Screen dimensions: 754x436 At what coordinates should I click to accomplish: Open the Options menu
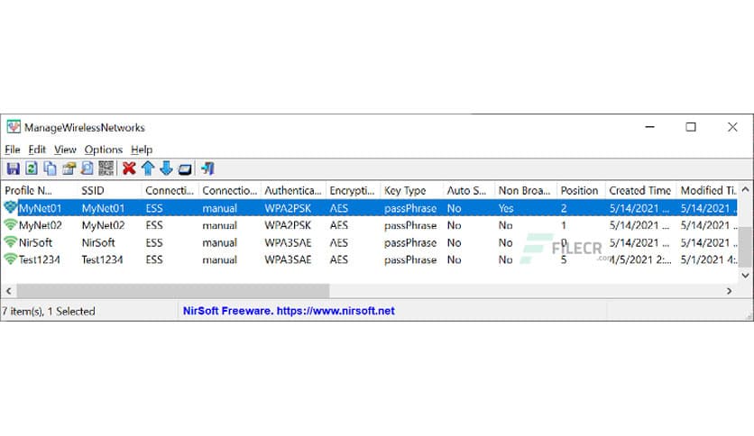pyautogui.click(x=104, y=150)
